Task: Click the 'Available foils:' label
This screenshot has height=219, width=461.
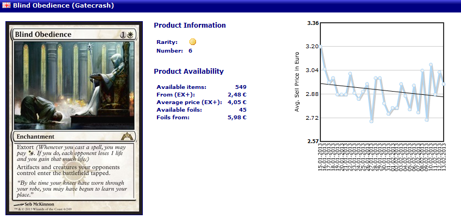Action: click(179, 110)
